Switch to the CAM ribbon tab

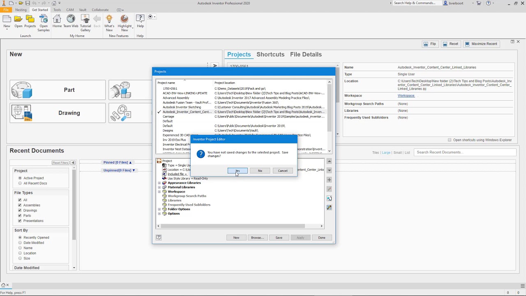70,9
